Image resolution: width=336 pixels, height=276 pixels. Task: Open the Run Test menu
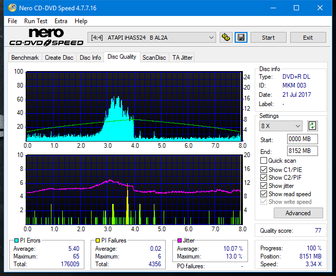point(36,21)
